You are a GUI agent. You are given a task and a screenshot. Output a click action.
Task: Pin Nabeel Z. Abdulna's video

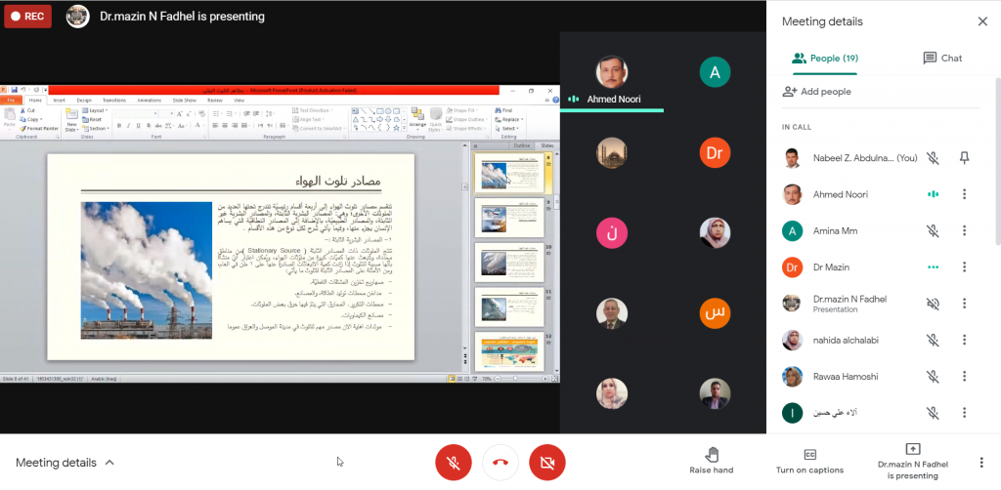pyautogui.click(x=965, y=157)
